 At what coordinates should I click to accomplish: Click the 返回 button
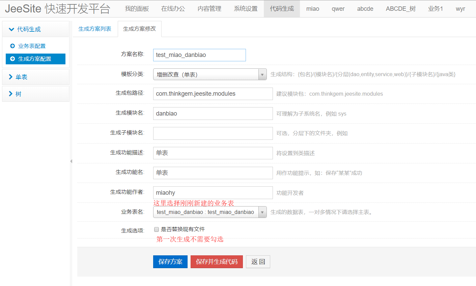tap(258, 262)
